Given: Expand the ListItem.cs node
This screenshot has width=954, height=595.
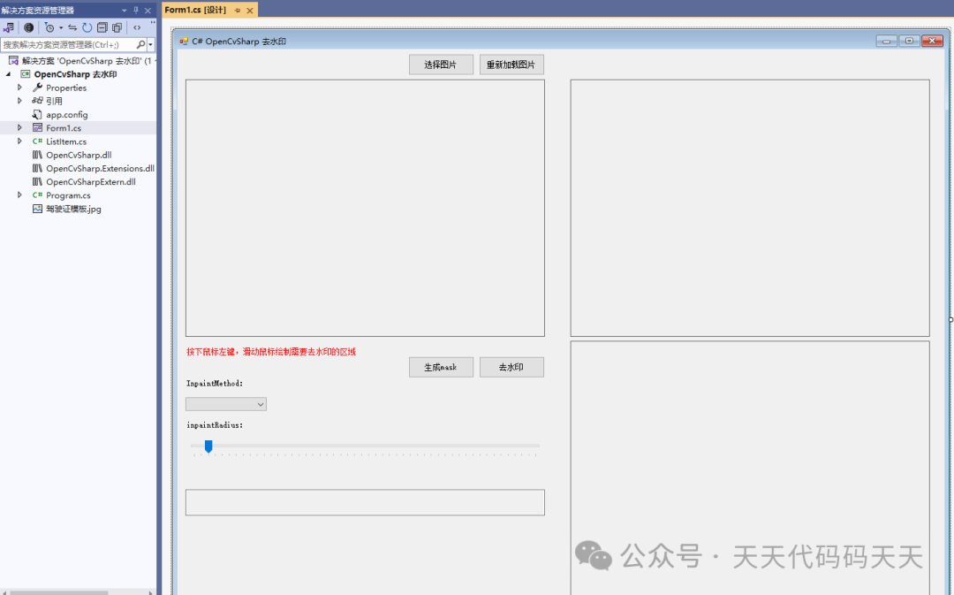Looking at the screenshot, I should tap(19, 141).
